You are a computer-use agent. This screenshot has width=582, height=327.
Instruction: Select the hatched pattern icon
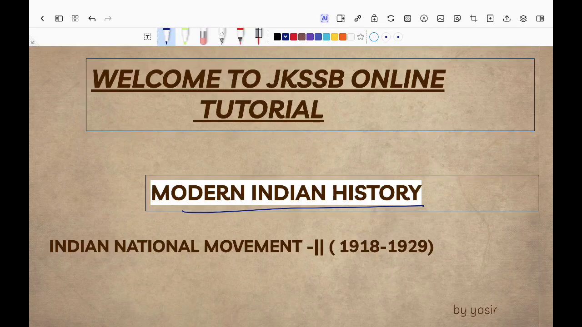407,19
